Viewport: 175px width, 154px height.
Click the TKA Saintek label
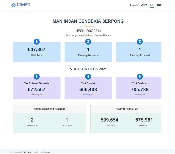click(88, 83)
